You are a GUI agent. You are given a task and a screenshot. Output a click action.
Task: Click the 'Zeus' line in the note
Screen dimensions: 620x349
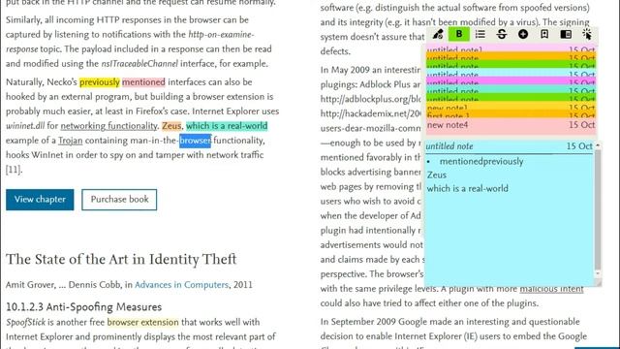(x=437, y=174)
